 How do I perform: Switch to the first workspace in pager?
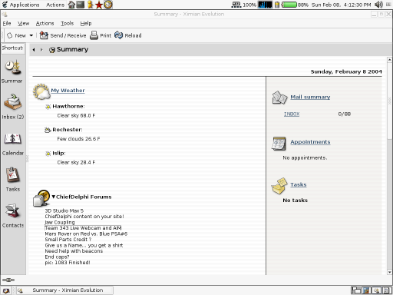[355, 290]
